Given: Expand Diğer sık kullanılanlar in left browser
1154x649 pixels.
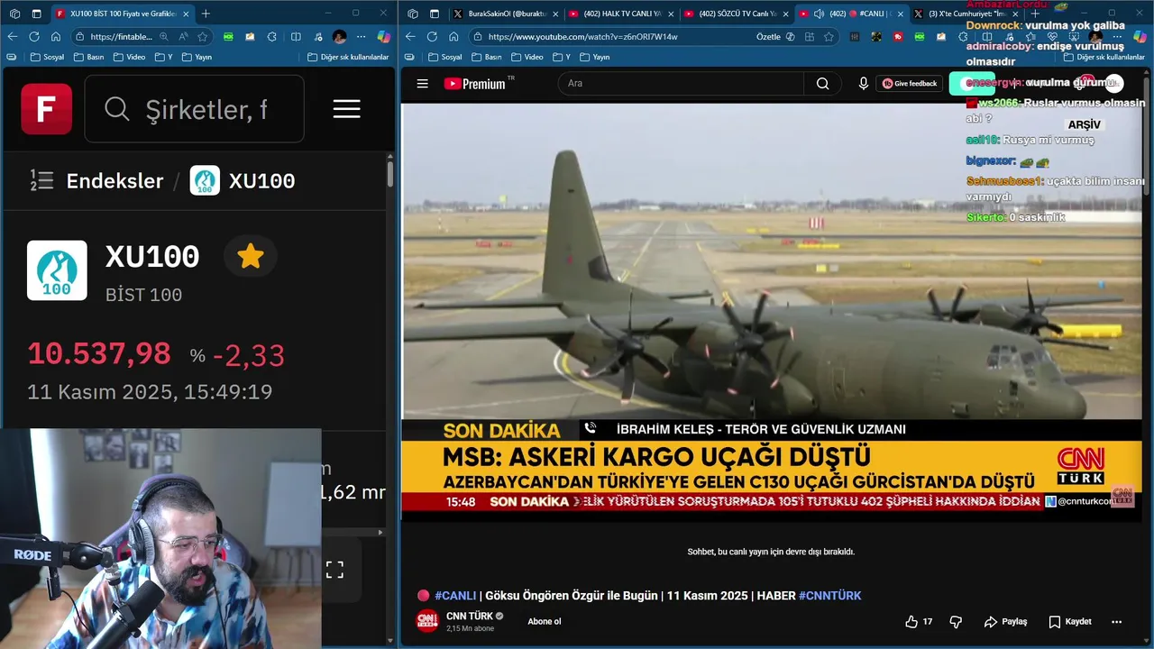Looking at the screenshot, I should tap(348, 57).
